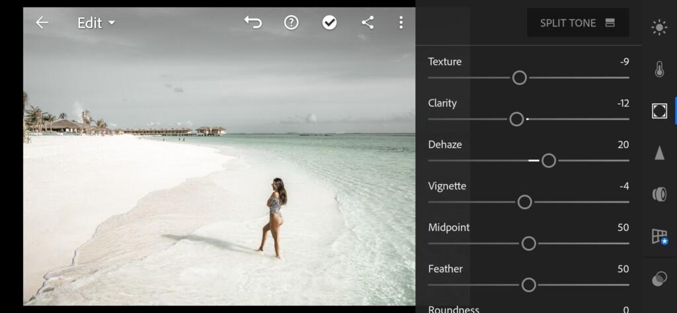The image size is (677, 313).
Task: Go back with the left arrow
Action: pos(42,22)
